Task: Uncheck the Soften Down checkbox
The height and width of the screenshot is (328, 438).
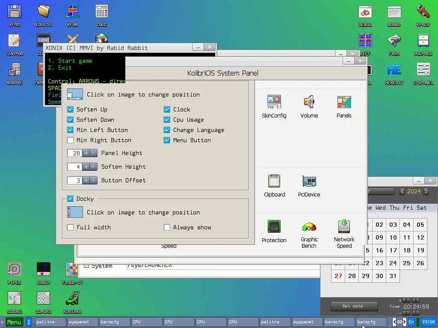Action: point(71,120)
